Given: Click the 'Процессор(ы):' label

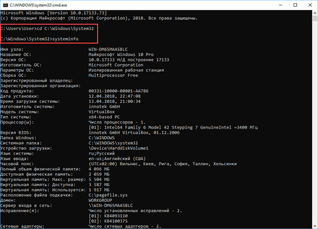Looking at the screenshot, I should pyautogui.click(x=17, y=122).
